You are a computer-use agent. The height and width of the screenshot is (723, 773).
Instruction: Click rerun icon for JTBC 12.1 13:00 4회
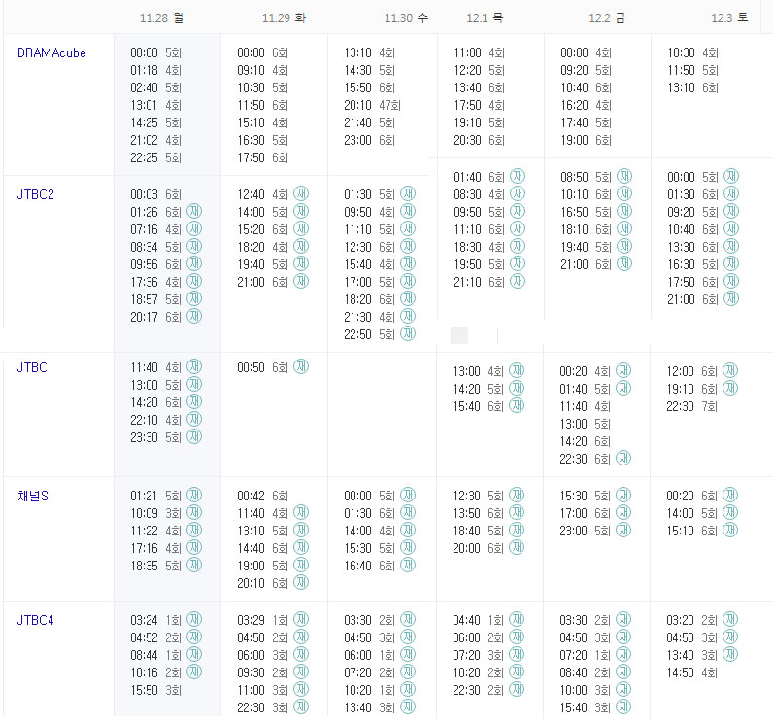coord(517,370)
